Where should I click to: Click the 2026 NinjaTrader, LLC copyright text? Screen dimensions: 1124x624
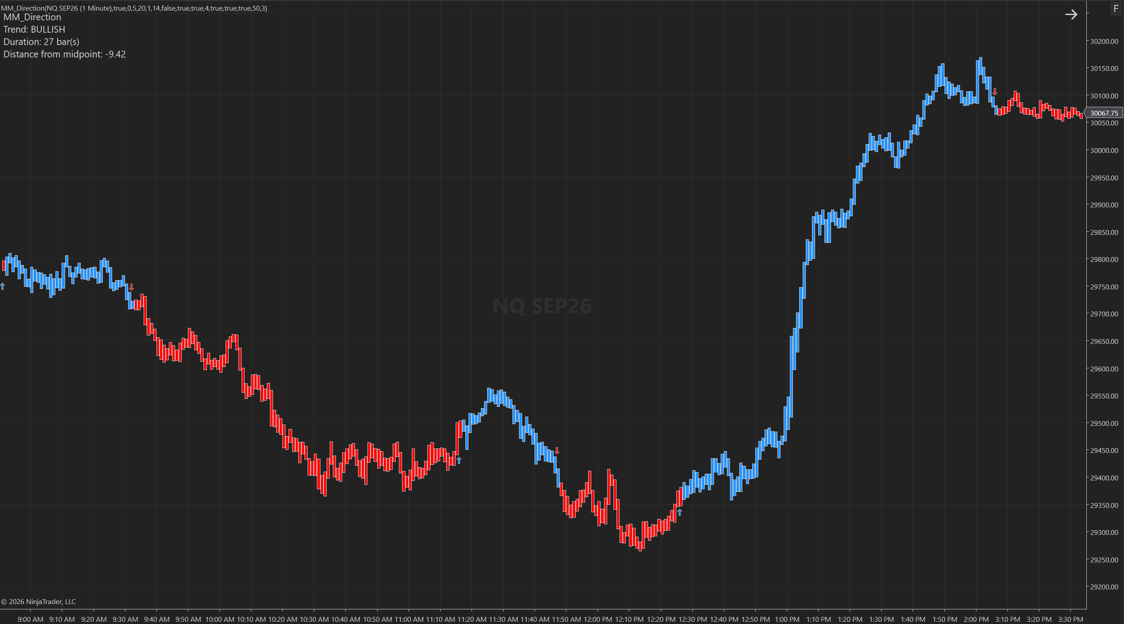pos(39,601)
